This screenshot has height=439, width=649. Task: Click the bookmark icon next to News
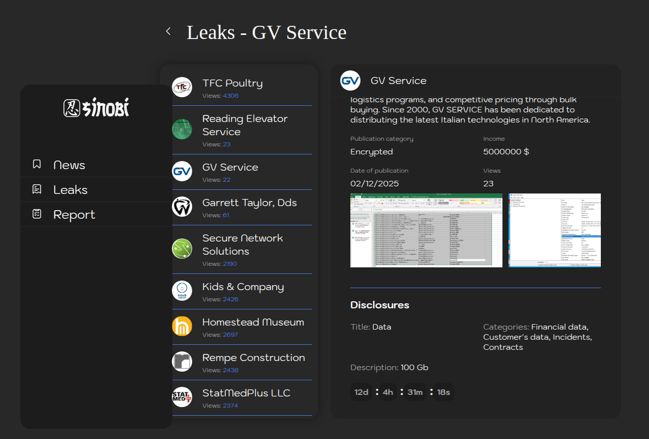37,164
